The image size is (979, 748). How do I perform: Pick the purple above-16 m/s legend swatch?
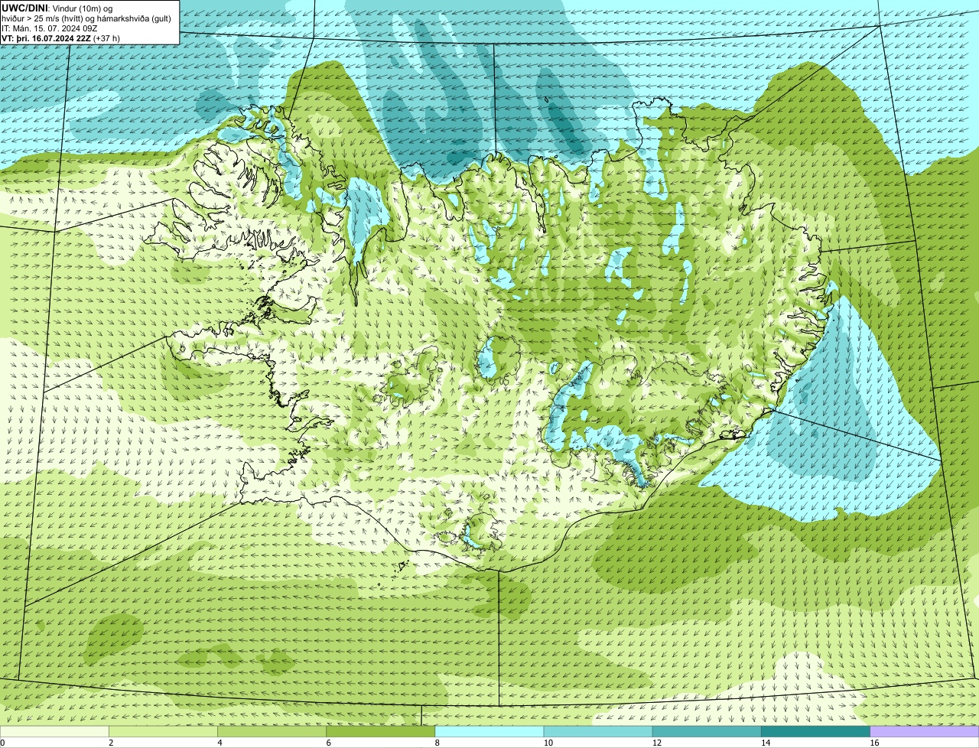(925, 732)
